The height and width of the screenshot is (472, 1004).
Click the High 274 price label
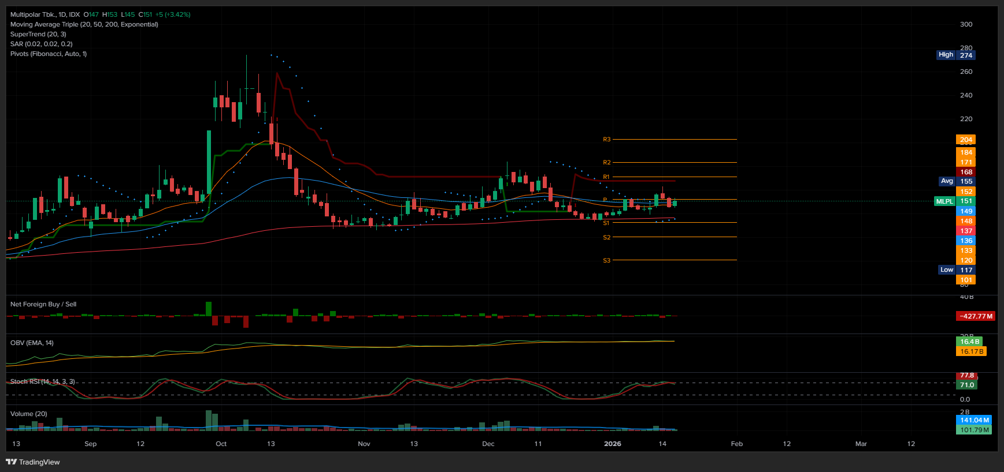tap(955, 55)
